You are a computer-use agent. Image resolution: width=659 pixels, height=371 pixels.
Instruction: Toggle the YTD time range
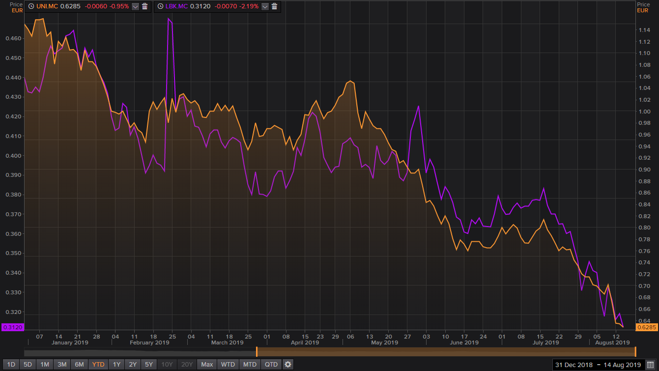point(98,365)
